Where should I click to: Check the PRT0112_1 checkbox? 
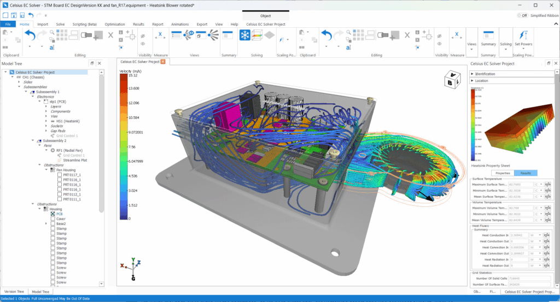pos(60,194)
